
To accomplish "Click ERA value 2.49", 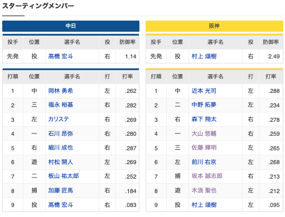I will point(274,56).
